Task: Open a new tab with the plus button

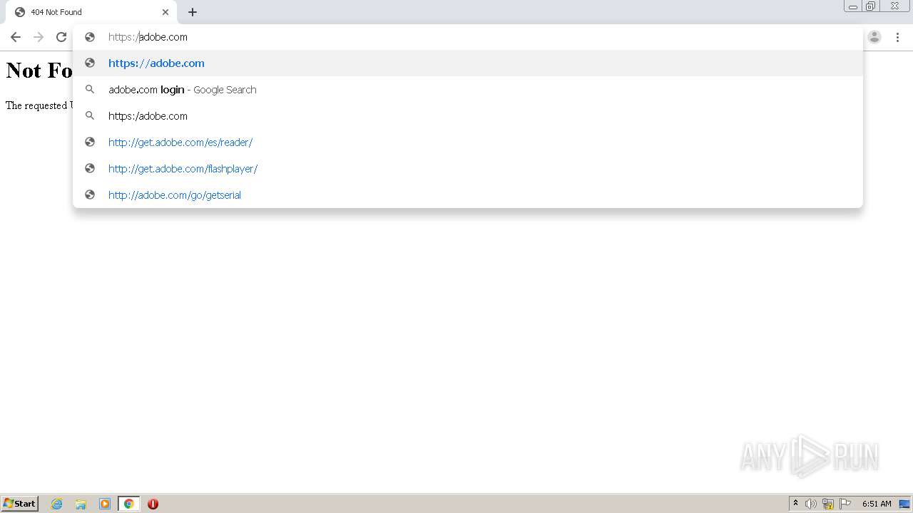Action: pyautogui.click(x=193, y=12)
